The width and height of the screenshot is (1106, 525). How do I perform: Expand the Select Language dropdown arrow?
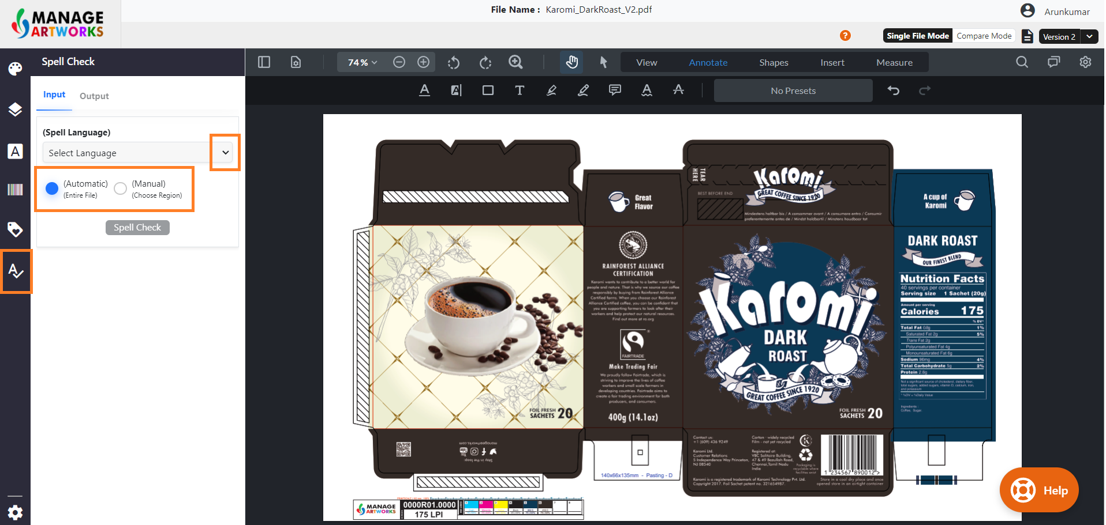tap(225, 153)
